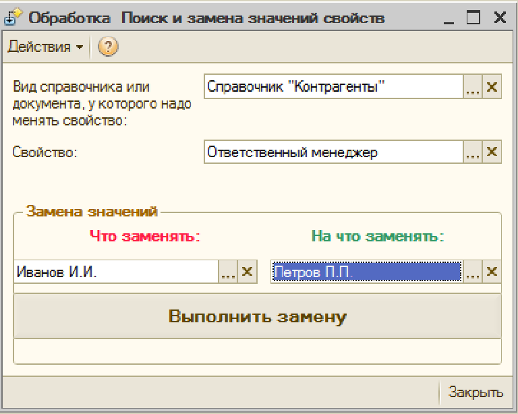Close the window with the title bar X

[500, 17]
